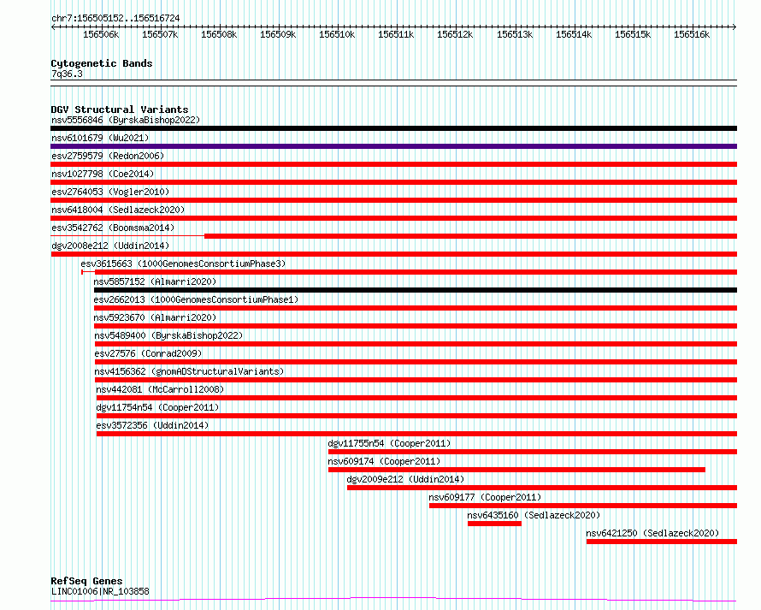
Task: Open nsv5923670 (Almarri2020) variant entry
Action: [155, 317]
